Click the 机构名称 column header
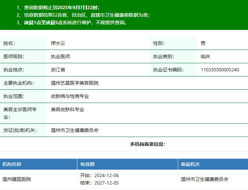 point(12,164)
